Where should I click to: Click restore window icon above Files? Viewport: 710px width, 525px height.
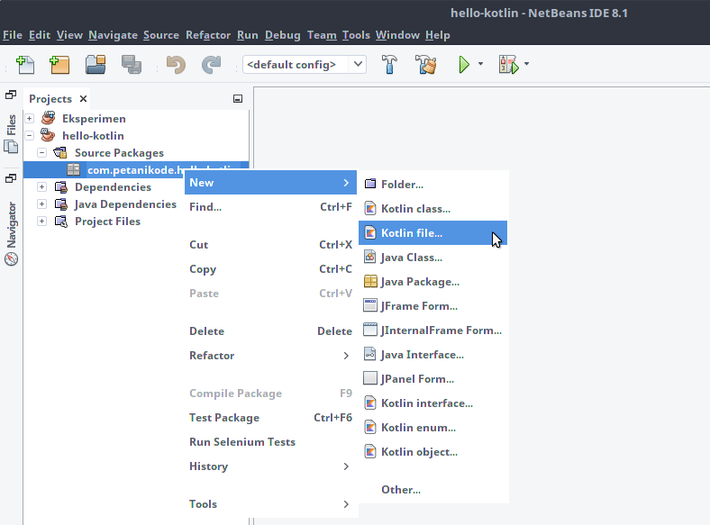tap(11, 95)
